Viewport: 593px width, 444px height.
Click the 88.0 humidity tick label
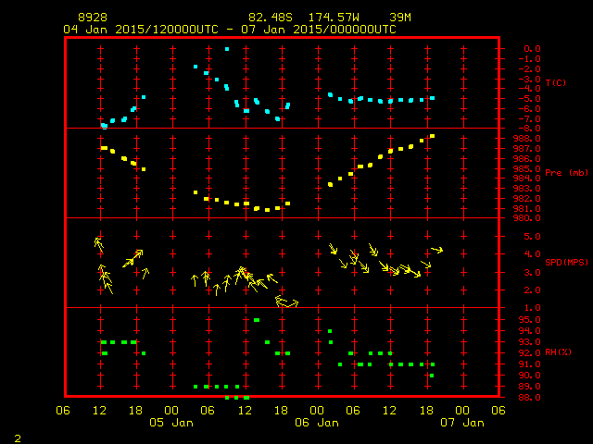click(x=529, y=398)
